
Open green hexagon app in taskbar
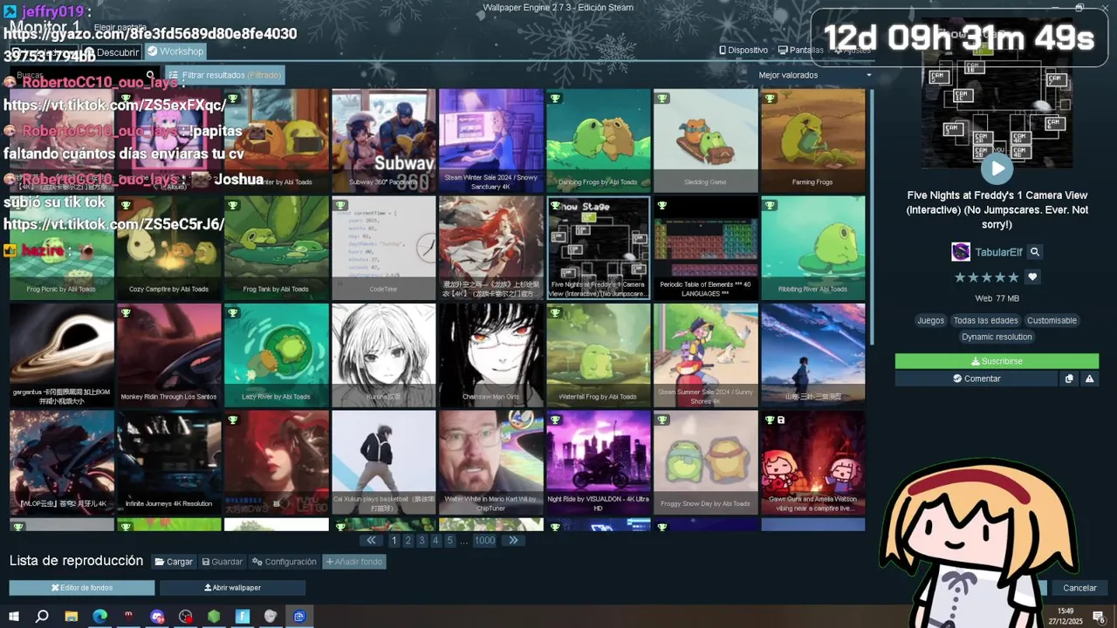tap(214, 617)
